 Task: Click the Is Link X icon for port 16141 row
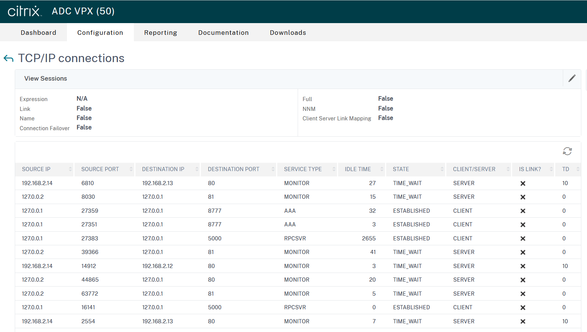(523, 307)
